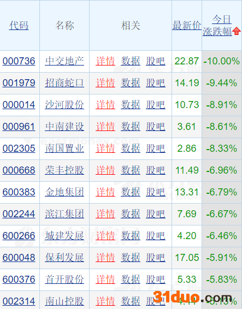Open stock code 000668 link
Viewport: 242px width, 309px height.
[x=19, y=170]
